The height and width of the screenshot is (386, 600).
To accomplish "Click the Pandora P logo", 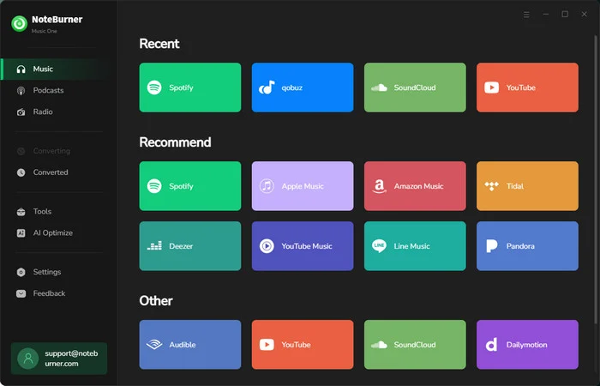I will click(x=492, y=246).
